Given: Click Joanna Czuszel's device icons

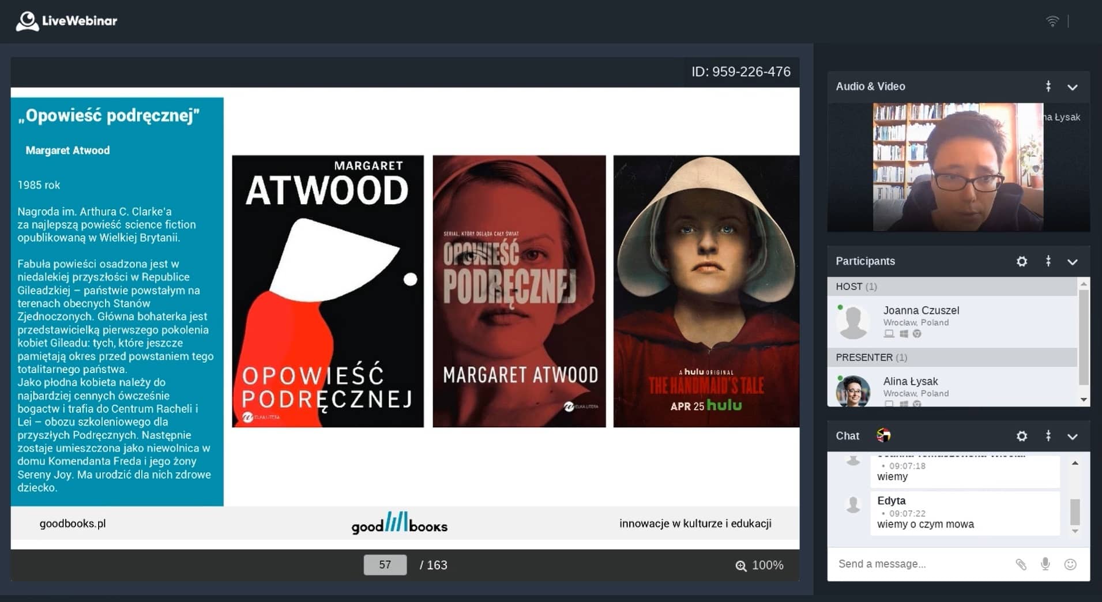Looking at the screenshot, I should (902, 334).
